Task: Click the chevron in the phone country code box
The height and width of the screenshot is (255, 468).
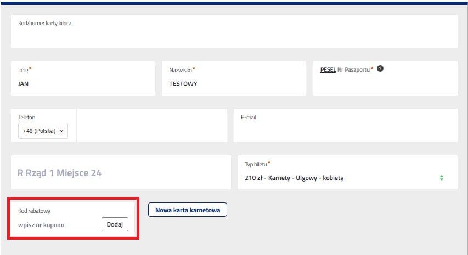Action: (x=61, y=131)
